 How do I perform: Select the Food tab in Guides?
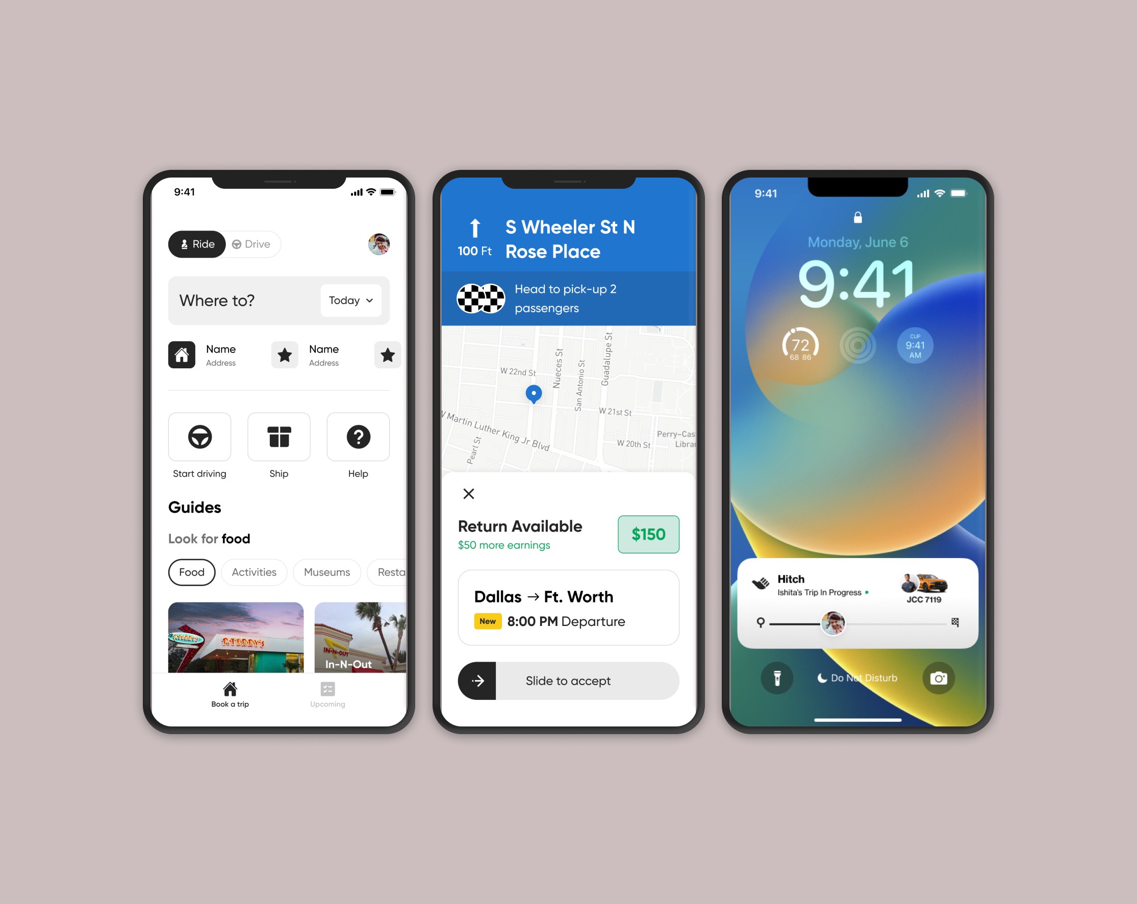[191, 571]
